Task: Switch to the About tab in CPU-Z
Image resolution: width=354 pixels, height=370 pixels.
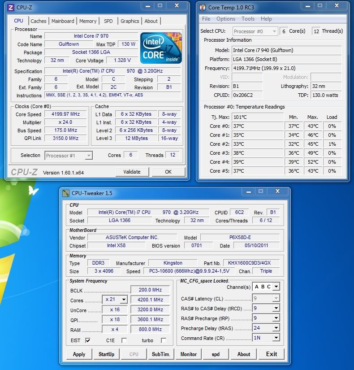Action: click(x=151, y=21)
